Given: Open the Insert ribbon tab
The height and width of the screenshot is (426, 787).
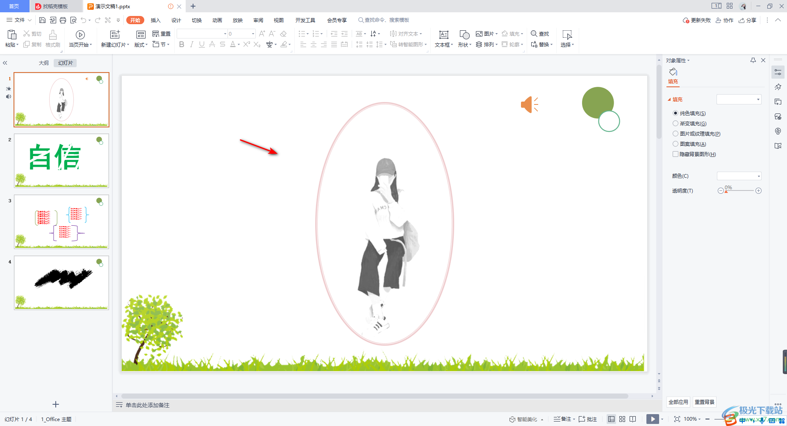Looking at the screenshot, I should coord(156,20).
